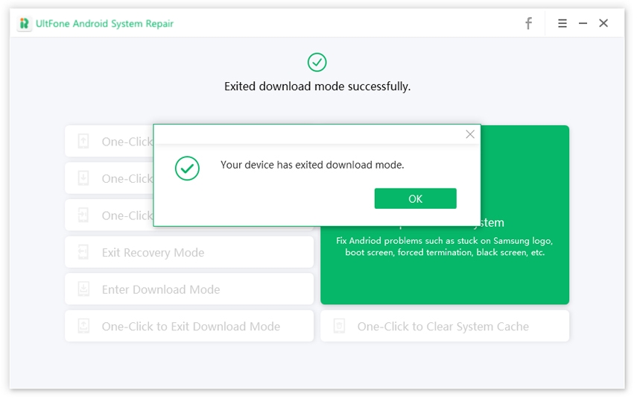Click the UltFone Android System Repair title
The image size is (637, 399).
click(105, 24)
